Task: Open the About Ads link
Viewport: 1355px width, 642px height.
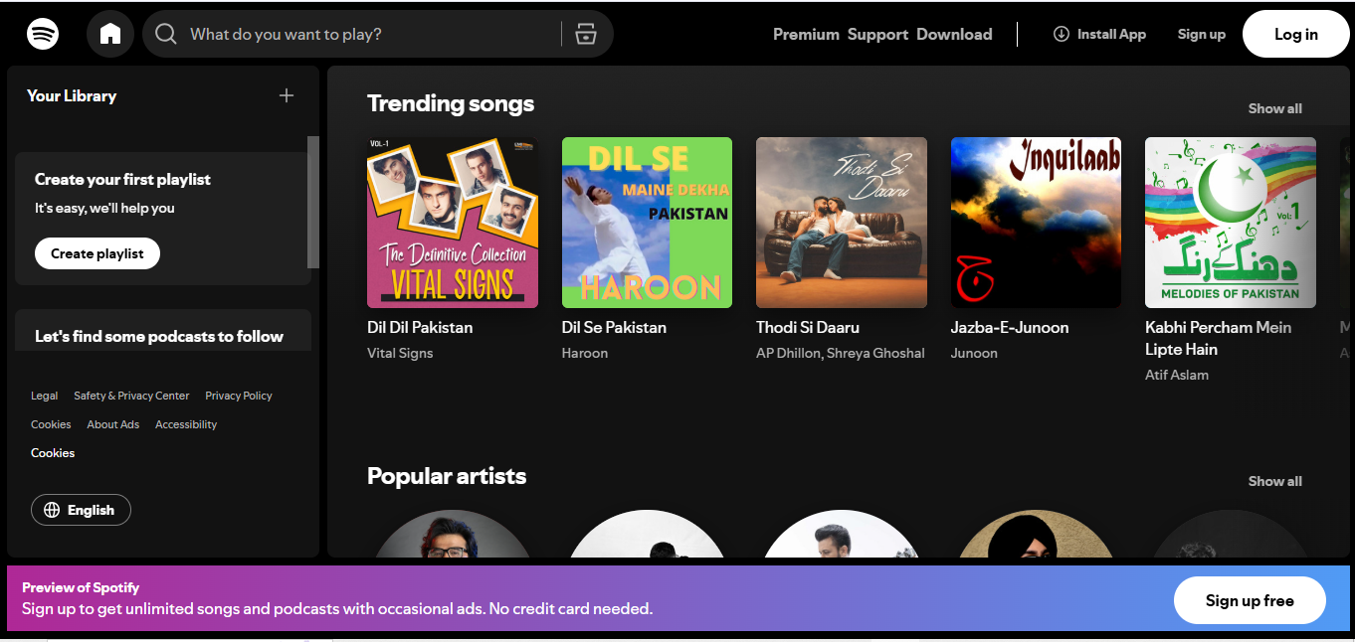Action: 113,424
